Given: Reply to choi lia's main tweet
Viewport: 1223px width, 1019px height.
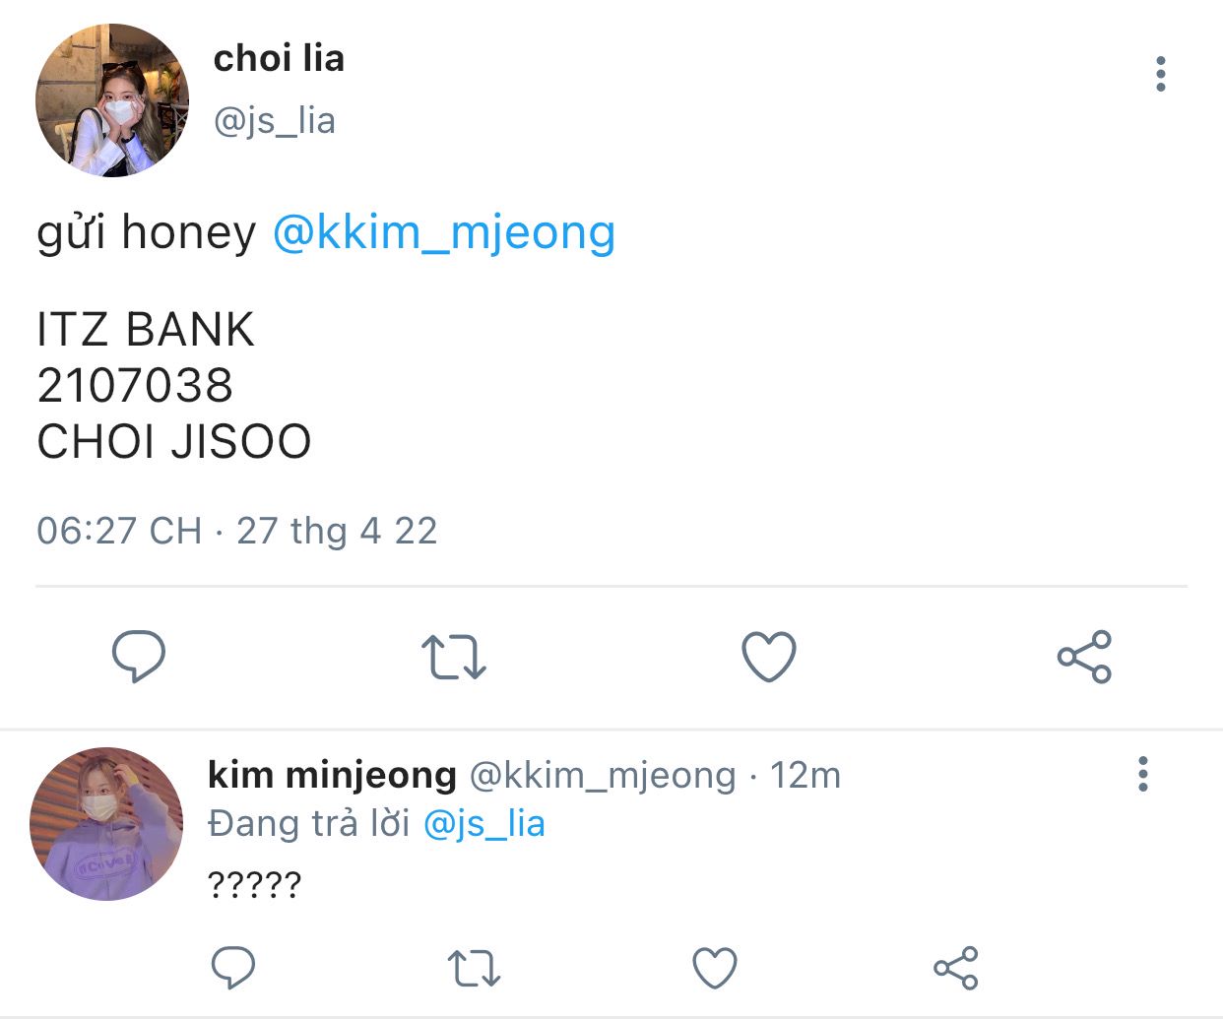Looking at the screenshot, I should point(139,657).
